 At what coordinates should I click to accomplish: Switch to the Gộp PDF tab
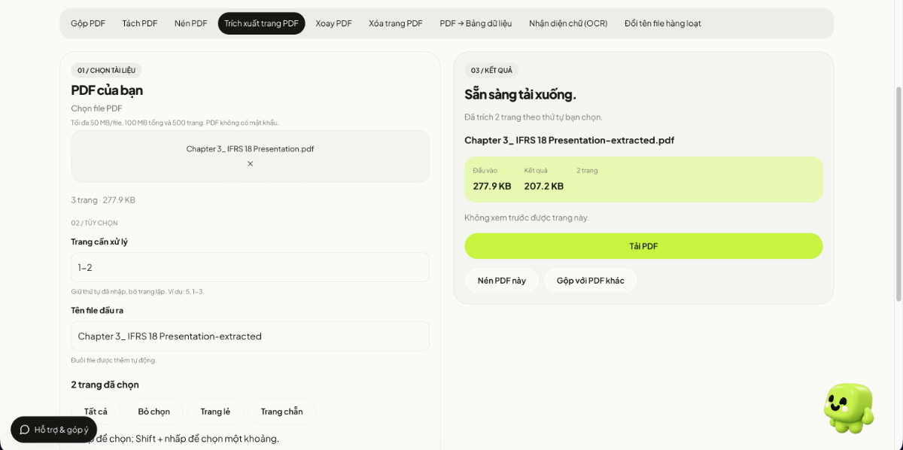pos(88,23)
